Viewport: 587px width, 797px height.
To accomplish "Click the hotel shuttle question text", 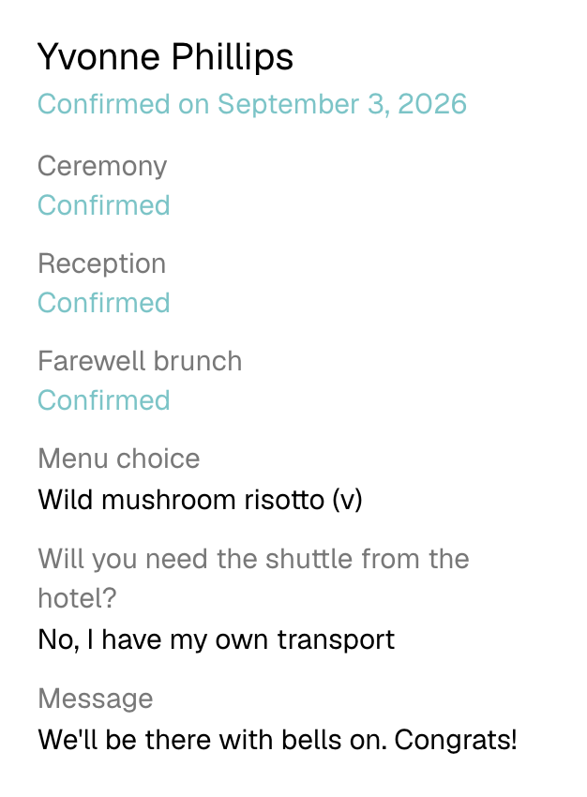I will tap(253, 579).
